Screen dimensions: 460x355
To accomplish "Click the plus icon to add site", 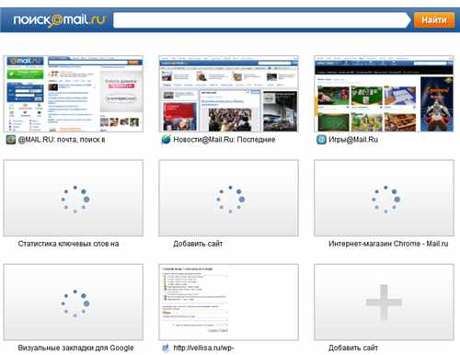I will [384, 303].
